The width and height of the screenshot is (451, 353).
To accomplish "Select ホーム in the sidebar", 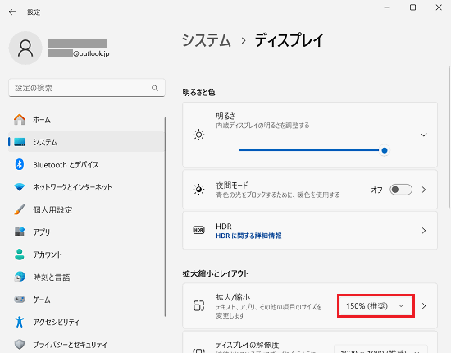I will (x=86, y=120).
